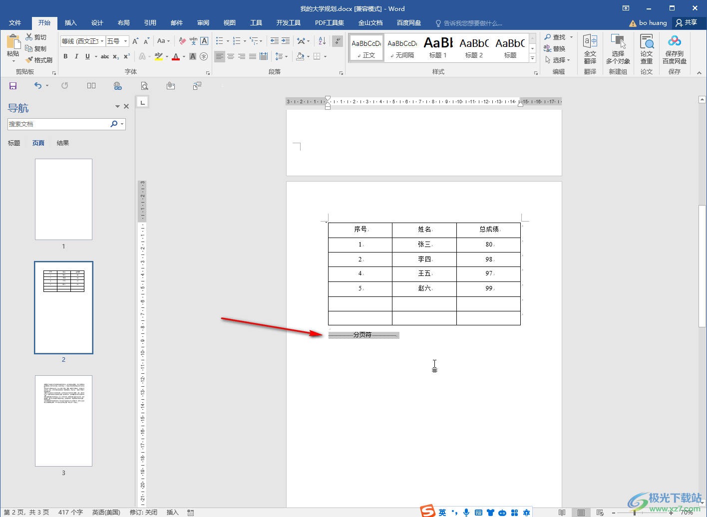Apply strikethrough formatting
Viewport: 707px width, 517px height.
click(105, 56)
